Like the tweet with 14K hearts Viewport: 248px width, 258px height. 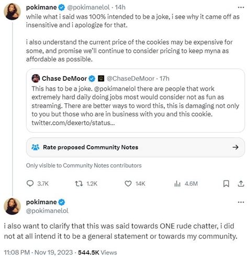tap(128, 184)
